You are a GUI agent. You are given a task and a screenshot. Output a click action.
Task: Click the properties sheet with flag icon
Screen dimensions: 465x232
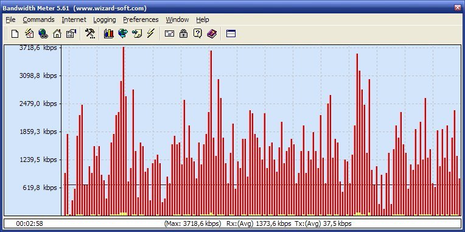[x=71, y=33]
